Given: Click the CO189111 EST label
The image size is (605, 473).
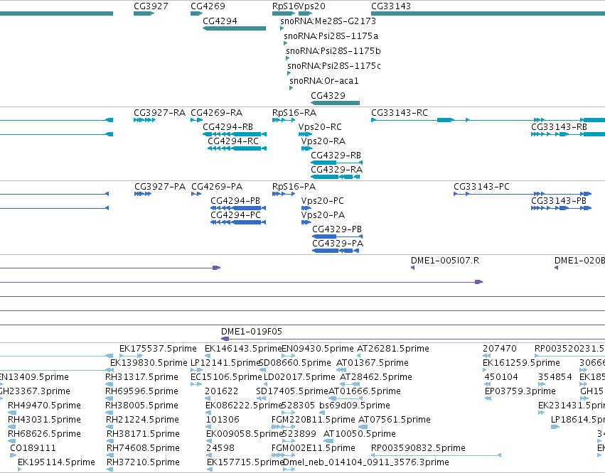Looking at the screenshot, I should click(x=33, y=448).
